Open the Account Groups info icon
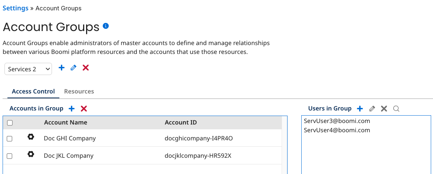This screenshot has width=433, height=174. coord(106,26)
